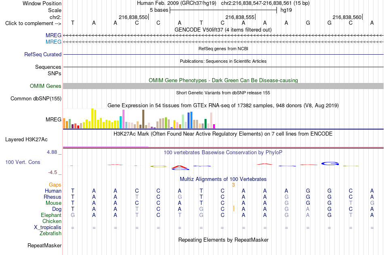
Task: Click the SNPs track label
Action: coord(55,73)
